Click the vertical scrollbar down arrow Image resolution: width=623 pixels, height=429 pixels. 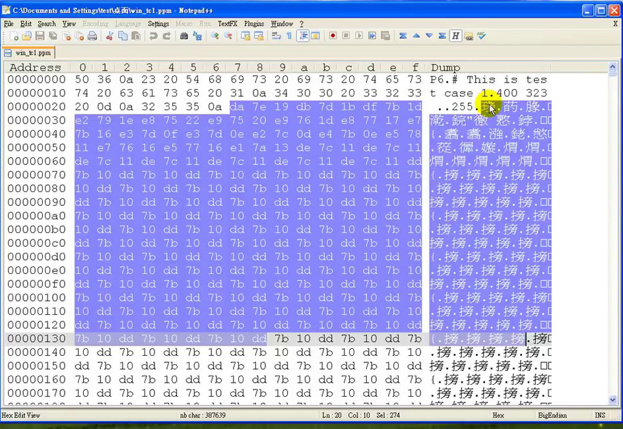[612, 400]
